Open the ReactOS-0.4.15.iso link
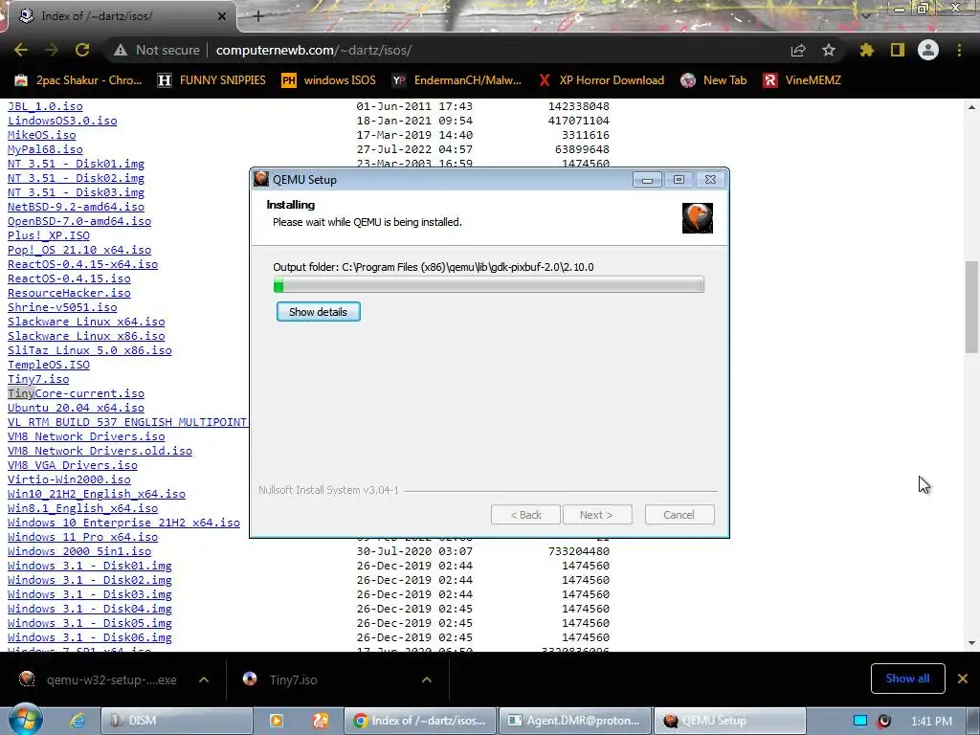Image resolution: width=980 pixels, height=735 pixels. click(69, 278)
